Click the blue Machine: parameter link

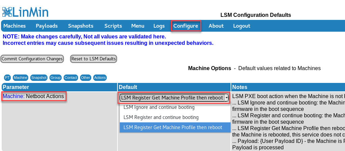13,96
